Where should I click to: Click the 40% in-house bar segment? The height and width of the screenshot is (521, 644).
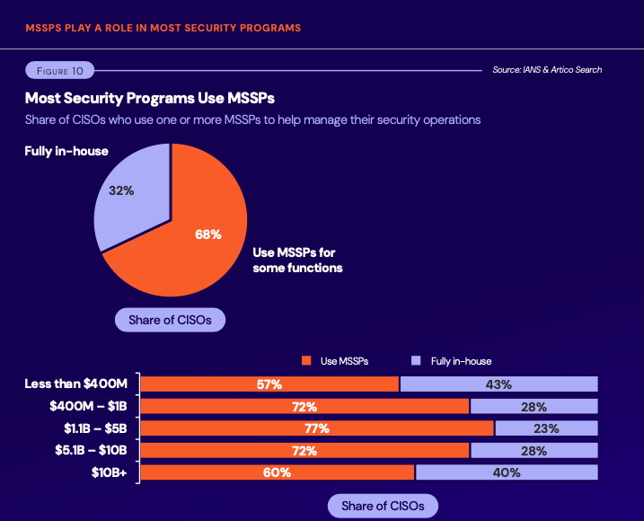pyautogui.click(x=507, y=472)
